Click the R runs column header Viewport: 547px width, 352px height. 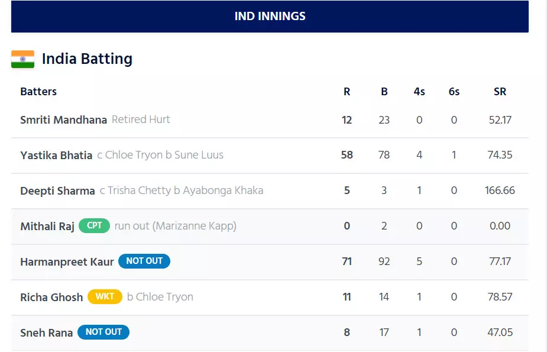[x=347, y=92]
